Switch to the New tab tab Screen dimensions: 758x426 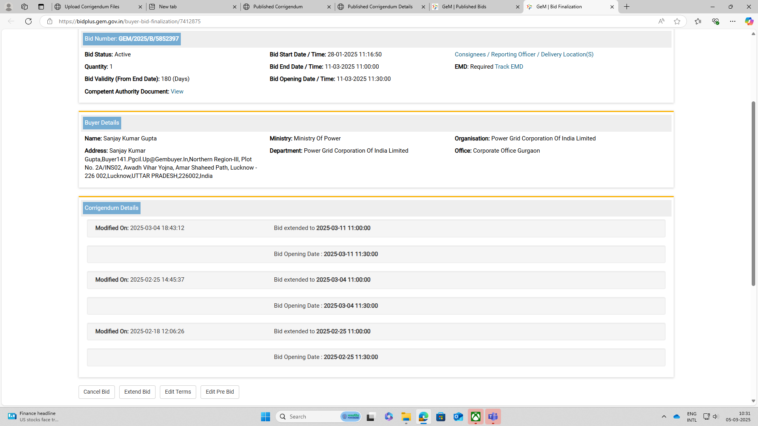tap(193, 7)
